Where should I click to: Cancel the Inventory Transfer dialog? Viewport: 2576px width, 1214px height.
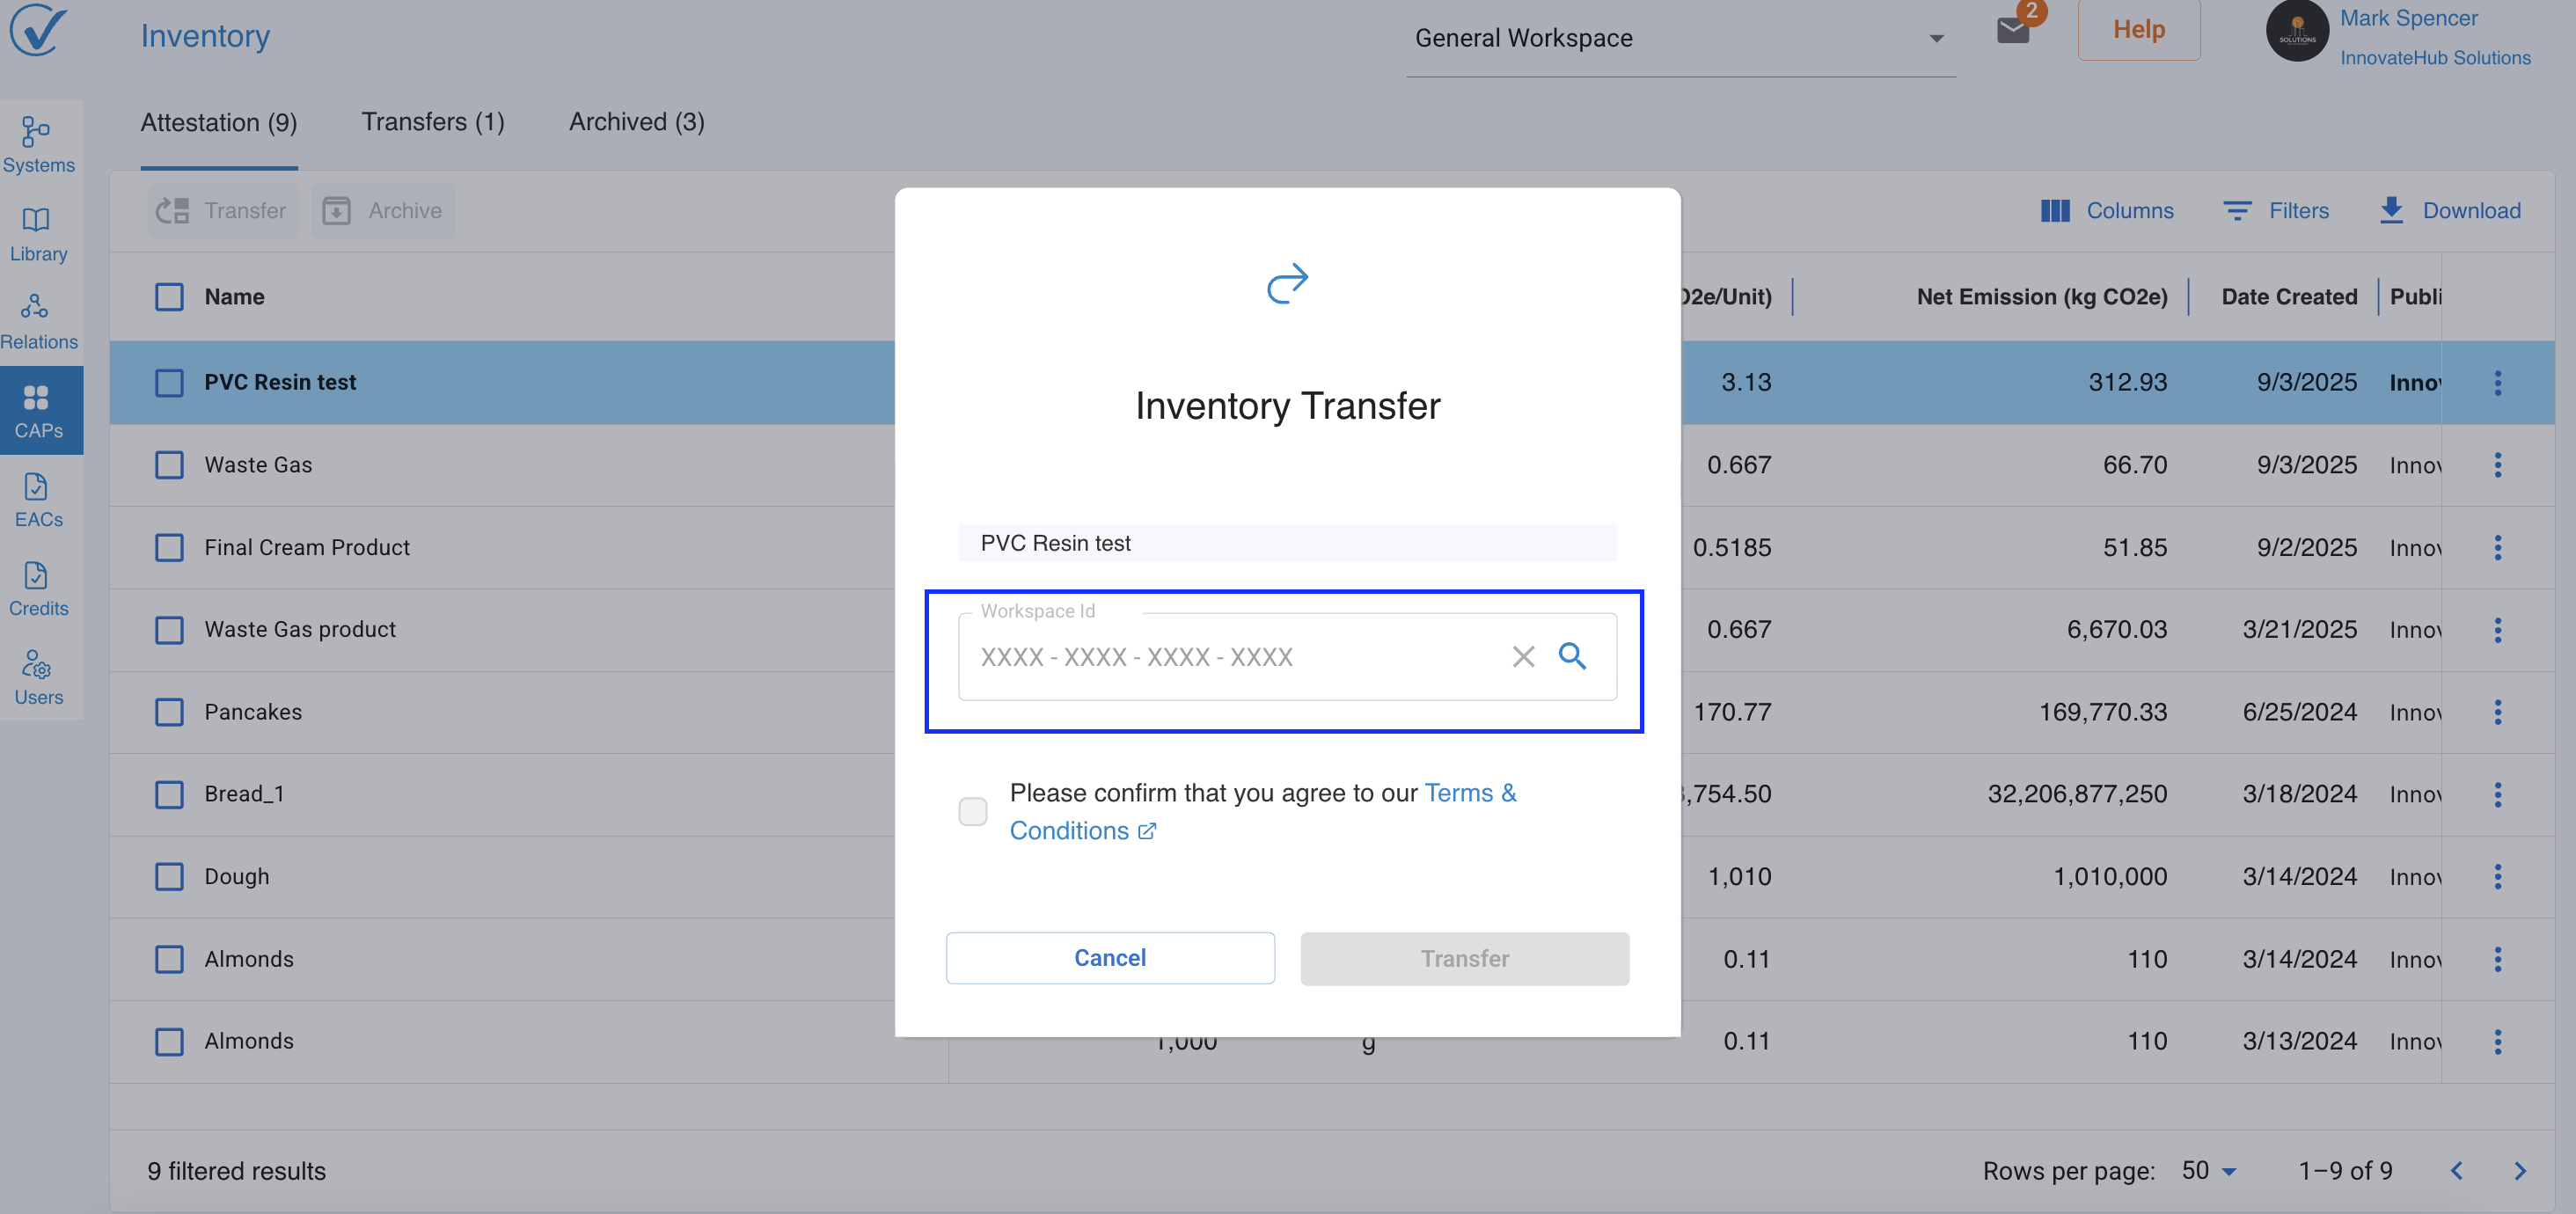(x=1109, y=958)
